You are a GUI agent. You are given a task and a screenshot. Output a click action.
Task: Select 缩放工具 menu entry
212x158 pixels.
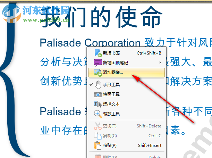127,114
